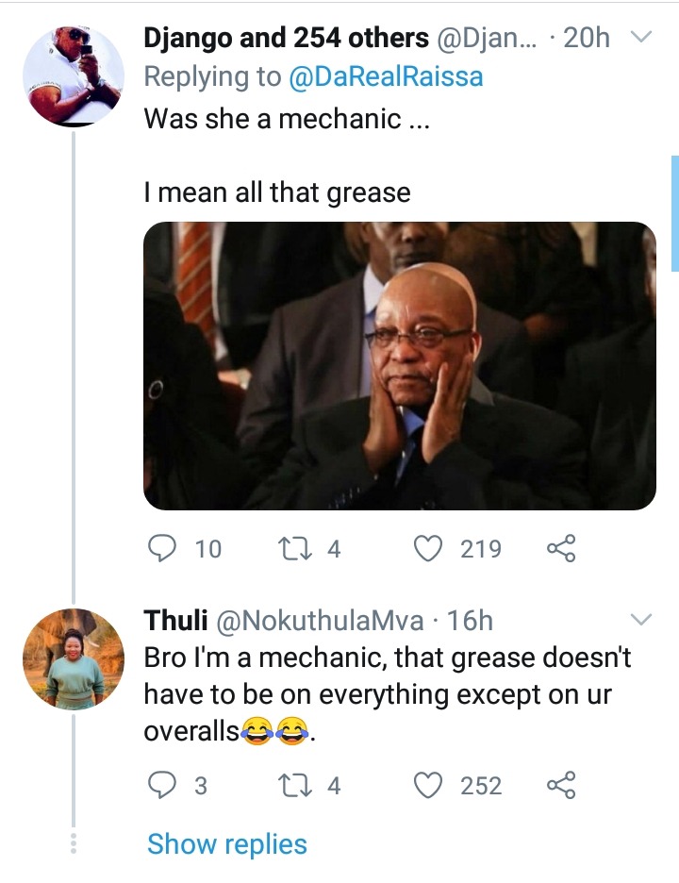View Django's profile picture avatar

tap(74, 75)
